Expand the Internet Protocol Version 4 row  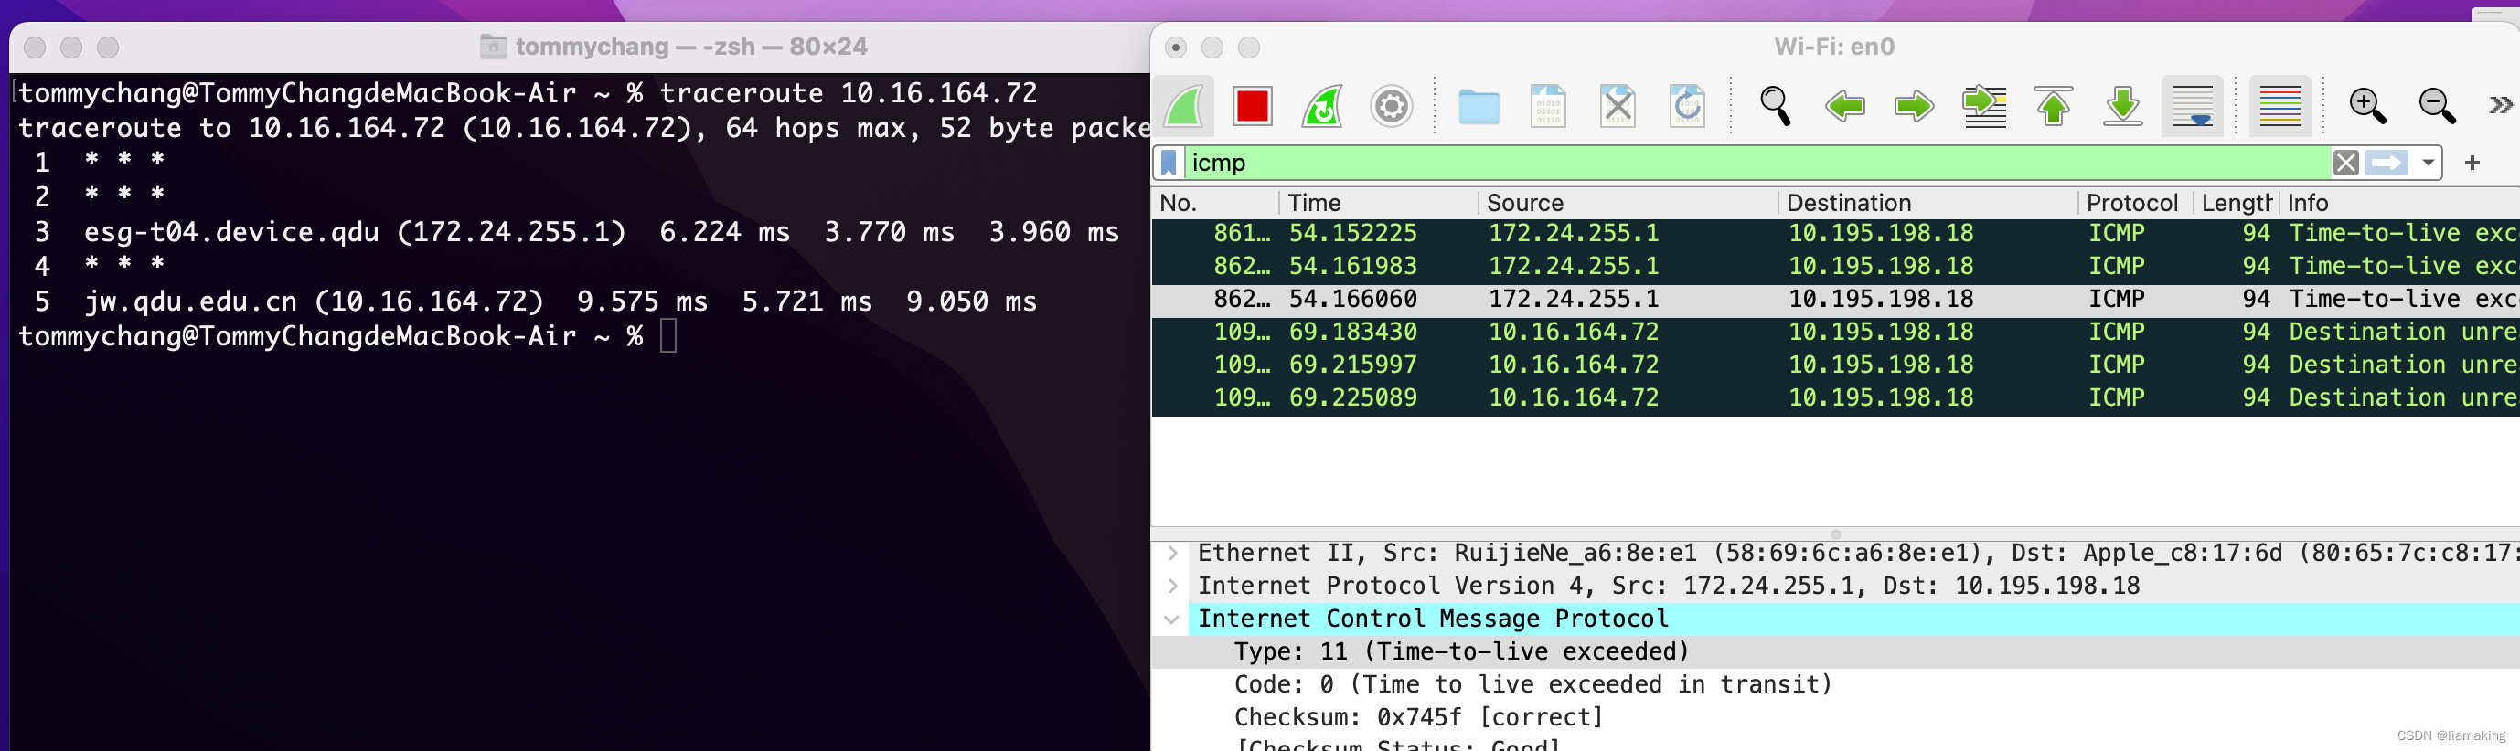pos(1172,587)
